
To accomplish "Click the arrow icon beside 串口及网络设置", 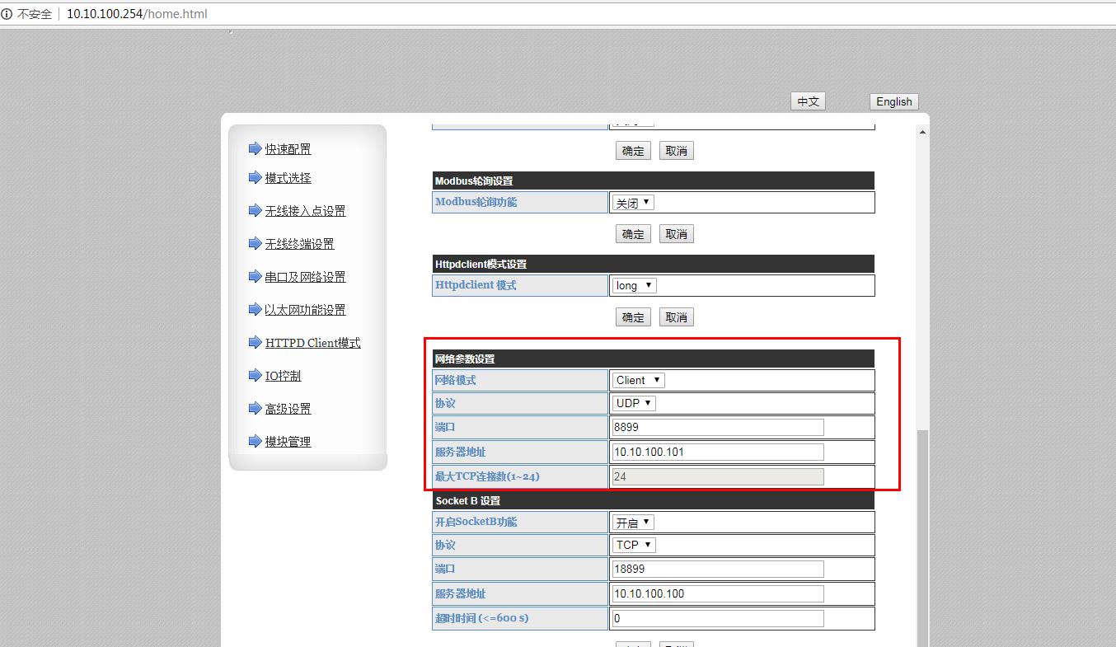I will [255, 277].
